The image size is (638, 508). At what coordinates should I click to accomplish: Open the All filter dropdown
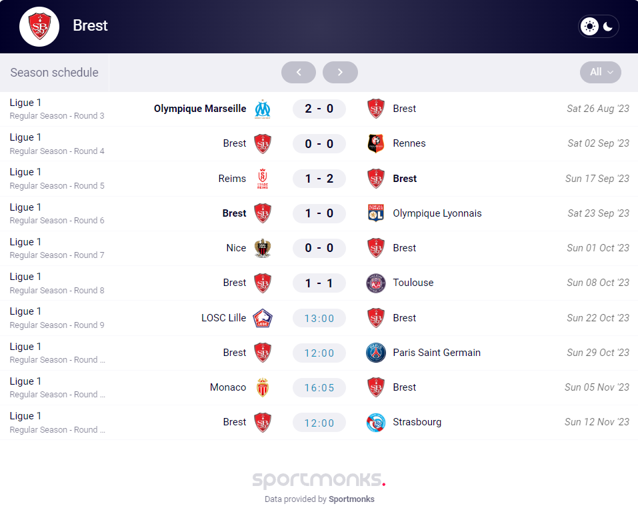(x=601, y=72)
